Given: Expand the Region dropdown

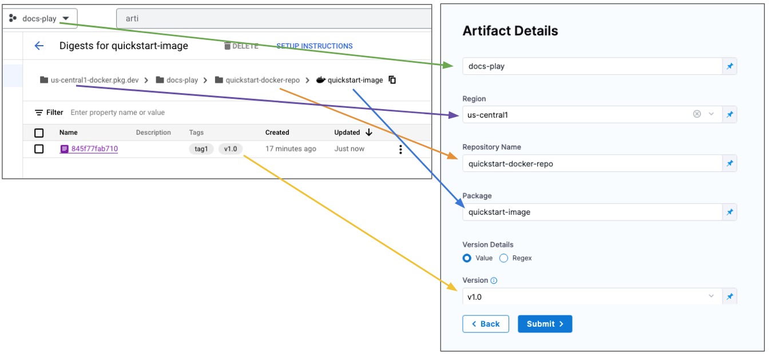Looking at the screenshot, I should [712, 114].
